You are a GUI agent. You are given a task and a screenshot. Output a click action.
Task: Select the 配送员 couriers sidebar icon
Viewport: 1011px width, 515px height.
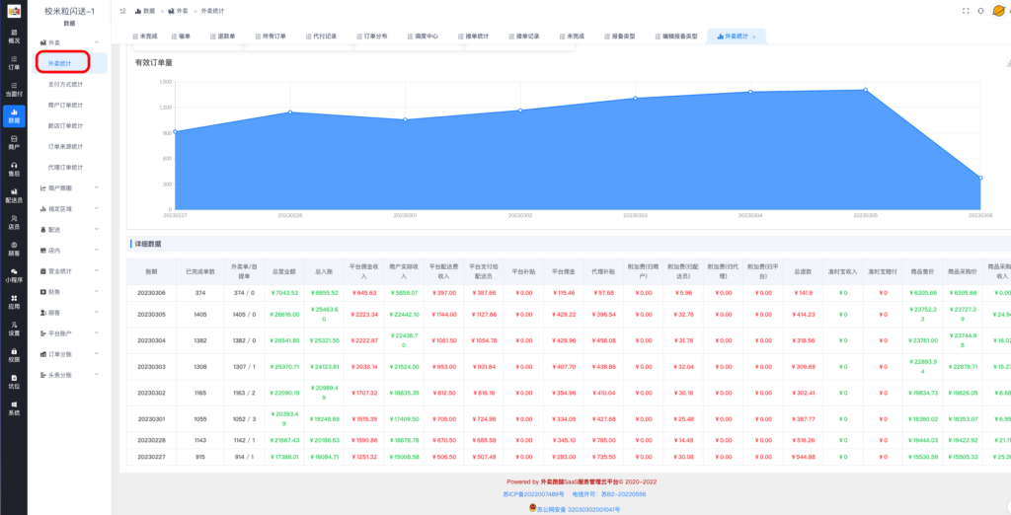(13, 194)
